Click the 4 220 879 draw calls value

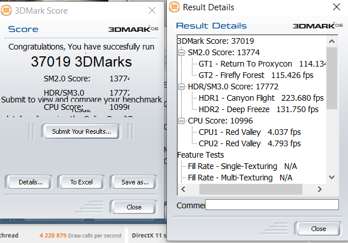(x=53, y=236)
